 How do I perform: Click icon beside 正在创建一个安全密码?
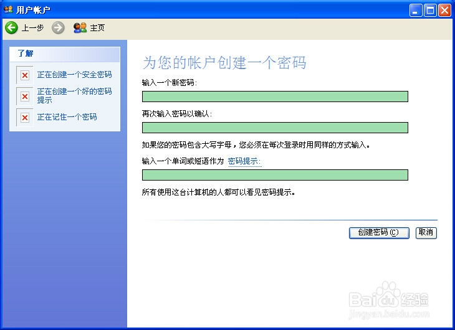25,75
